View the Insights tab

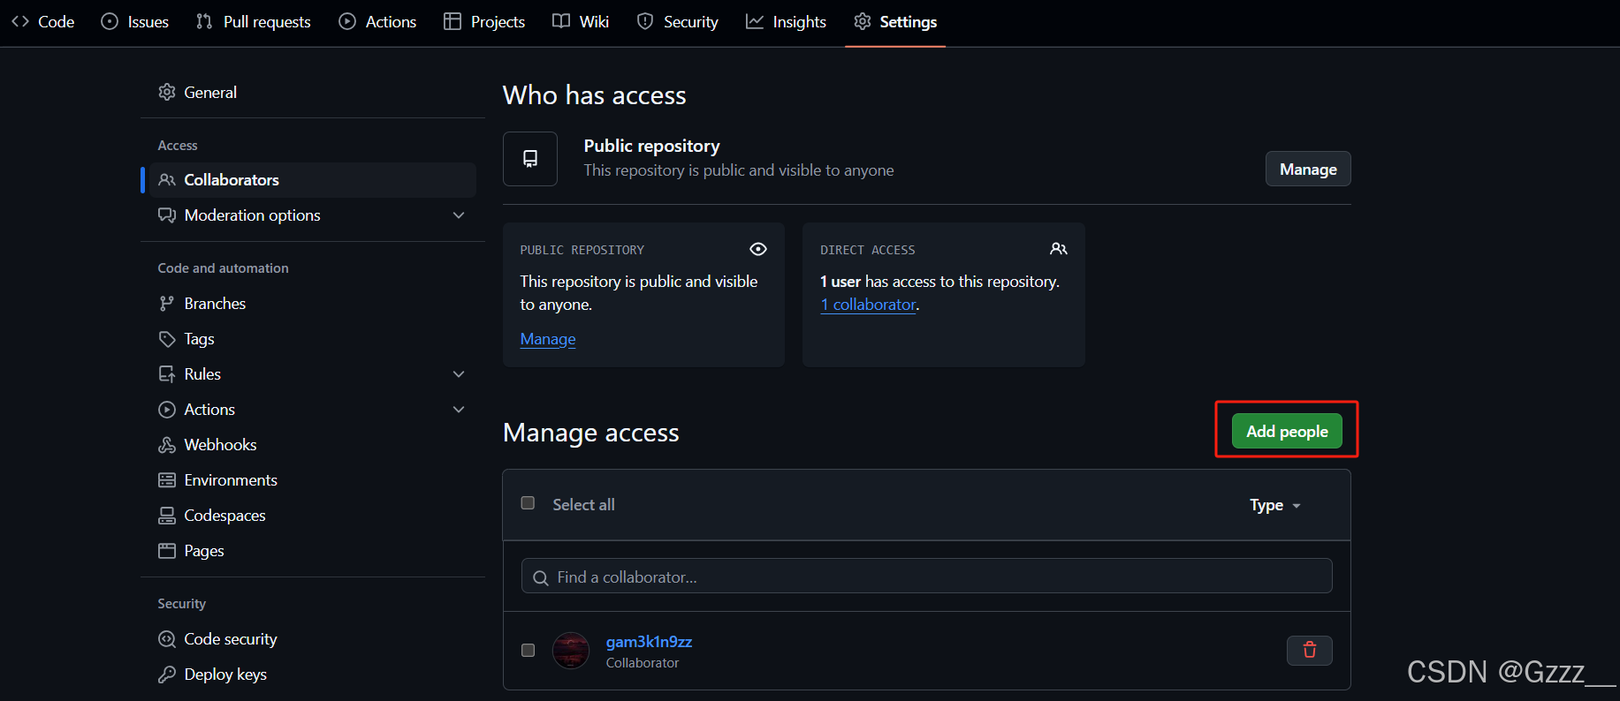[x=786, y=21]
